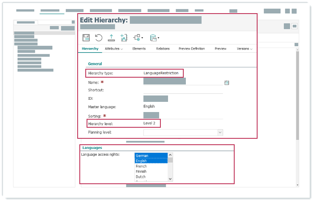Expand the Attributes tab dropdown
This screenshot has width=314, height=202.
[114, 49]
